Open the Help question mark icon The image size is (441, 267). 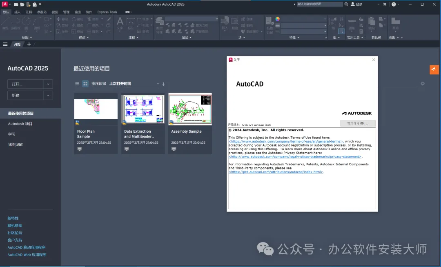tap(394, 4)
